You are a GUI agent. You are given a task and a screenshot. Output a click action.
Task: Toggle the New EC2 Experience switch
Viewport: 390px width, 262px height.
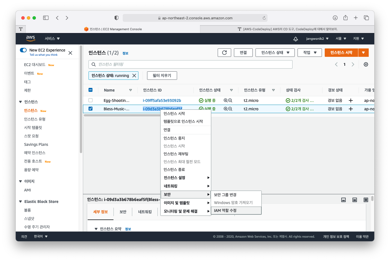(x=23, y=50)
